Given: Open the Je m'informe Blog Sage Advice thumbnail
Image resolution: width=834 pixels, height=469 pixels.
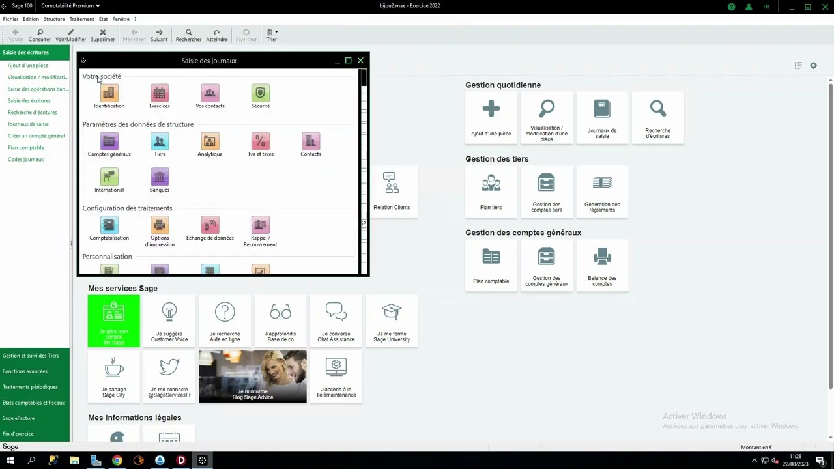Looking at the screenshot, I should (x=253, y=377).
